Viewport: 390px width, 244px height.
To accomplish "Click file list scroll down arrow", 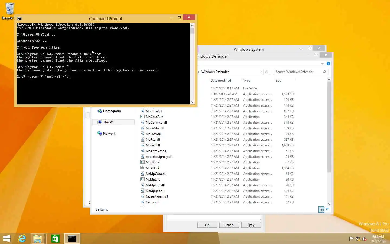I will (x=329, y=204).
